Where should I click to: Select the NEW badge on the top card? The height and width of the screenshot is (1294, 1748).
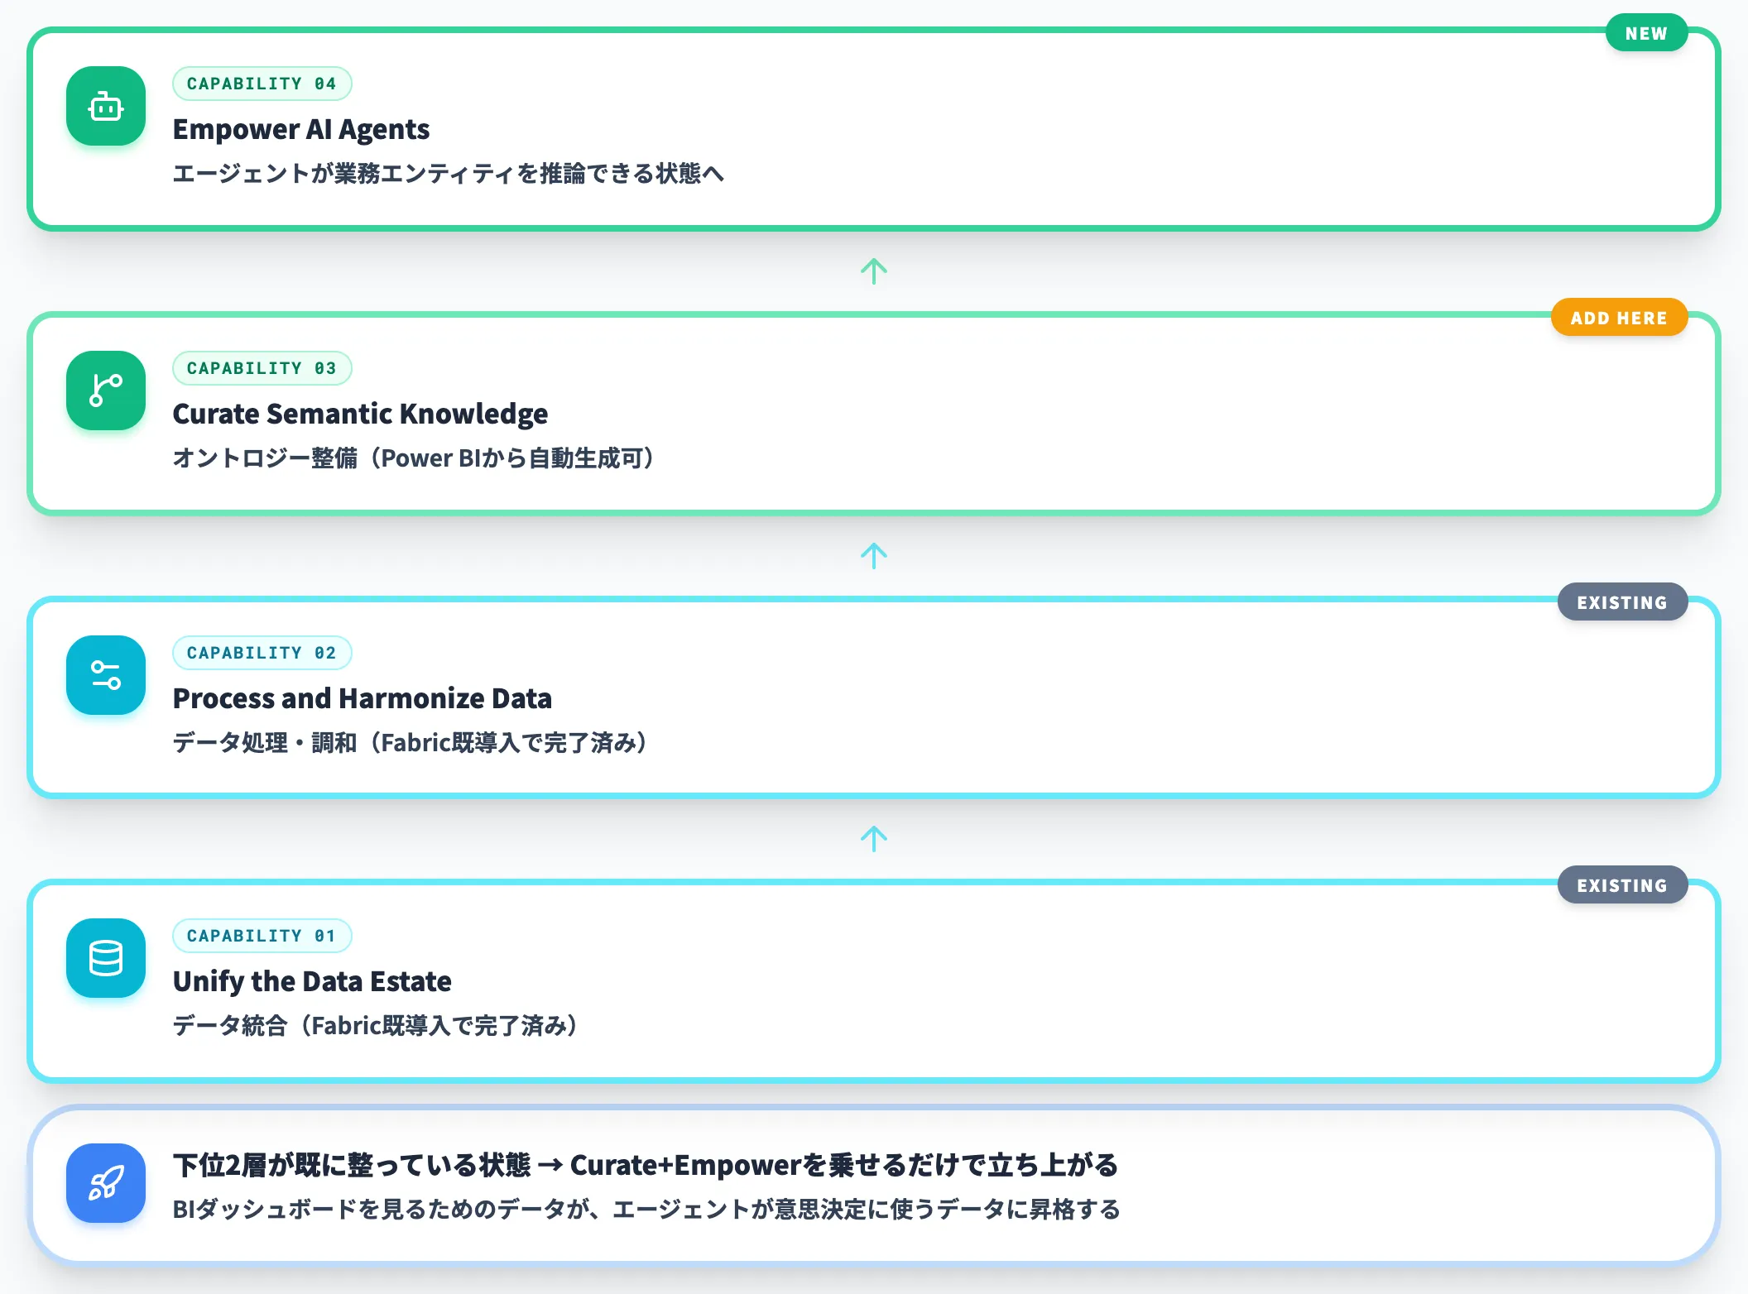[x=1646, y=33]
